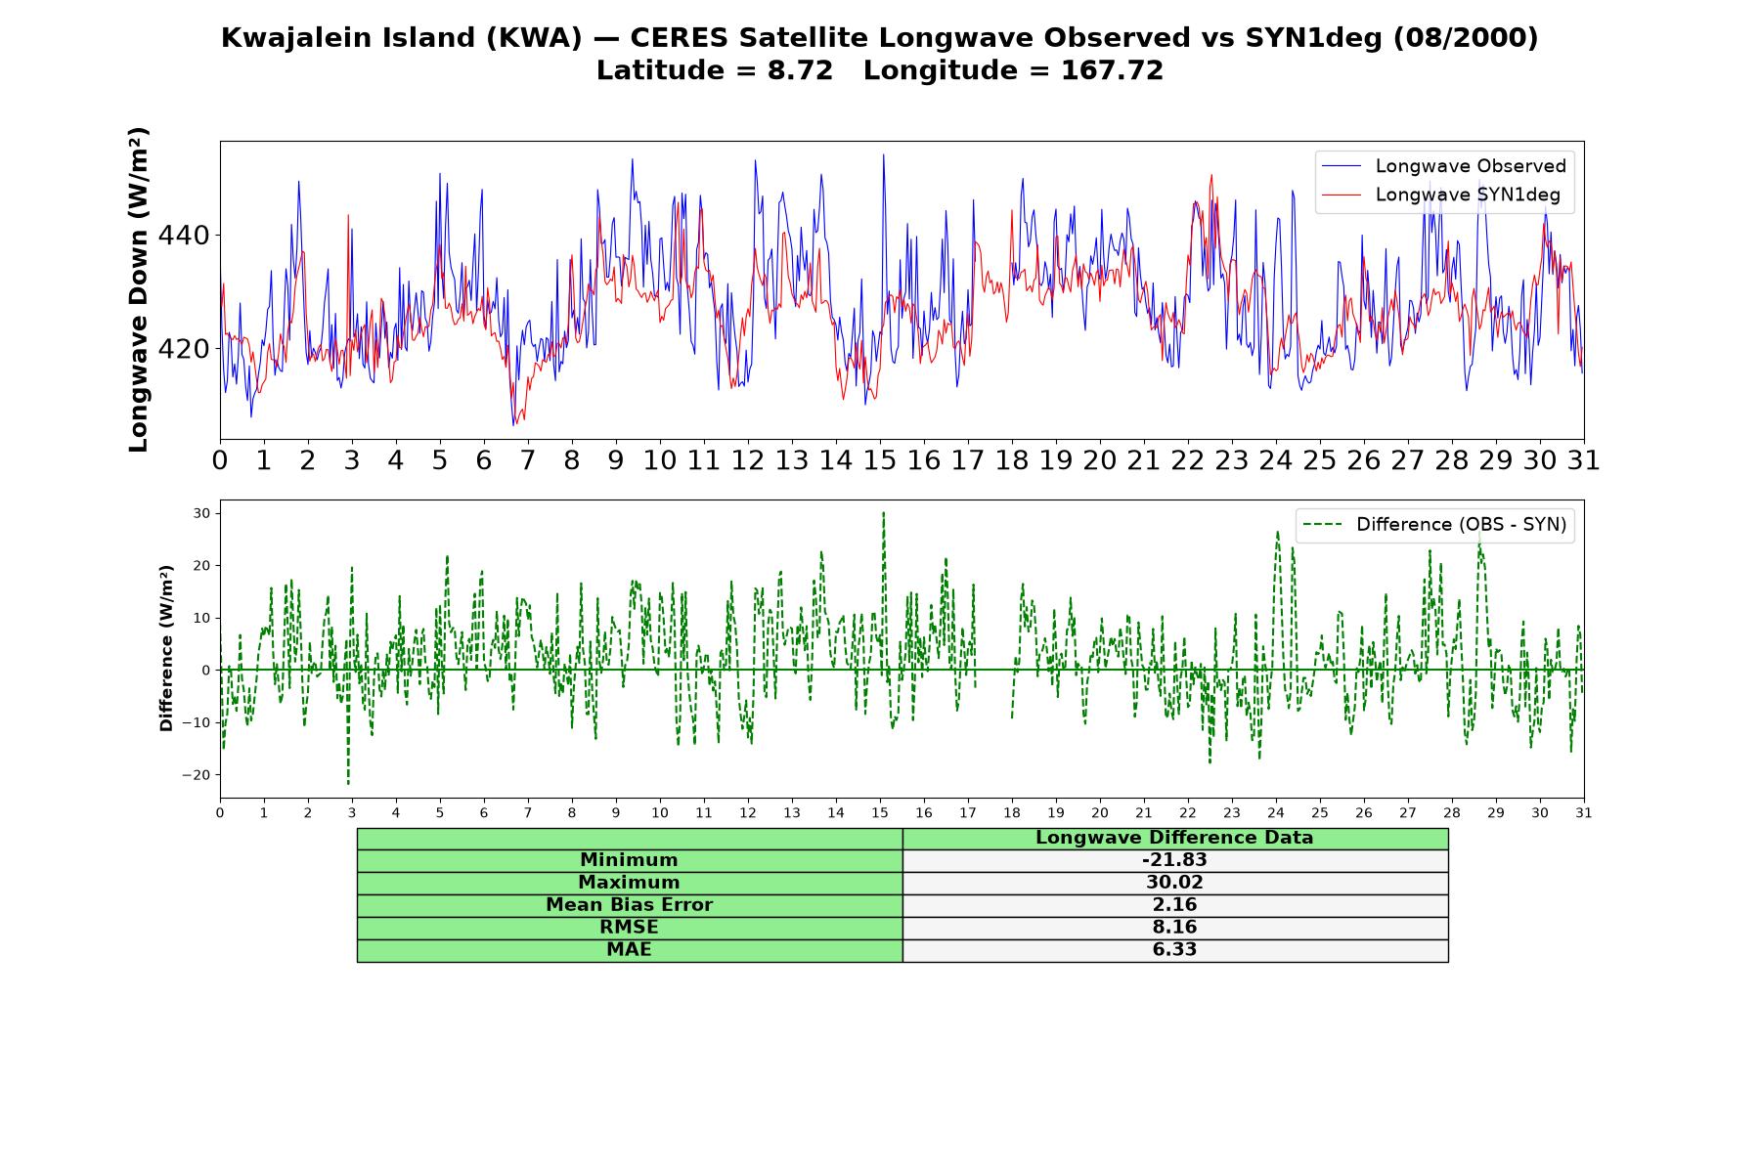Click day 24 tick on lower x-axis
The image size is (1760, 1173).
coord(1276,813)
